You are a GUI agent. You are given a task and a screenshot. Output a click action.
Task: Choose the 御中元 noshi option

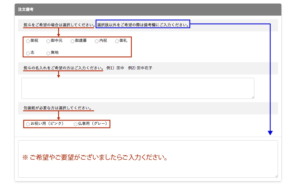point(48,41)
